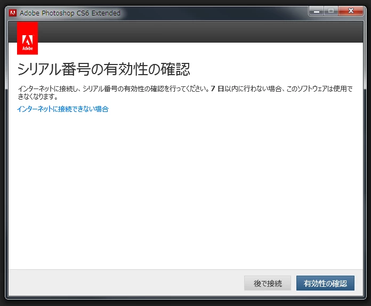Click the heading シリアル番号の有効性の確認
This screenshot has height=306, width=371.
103,69
